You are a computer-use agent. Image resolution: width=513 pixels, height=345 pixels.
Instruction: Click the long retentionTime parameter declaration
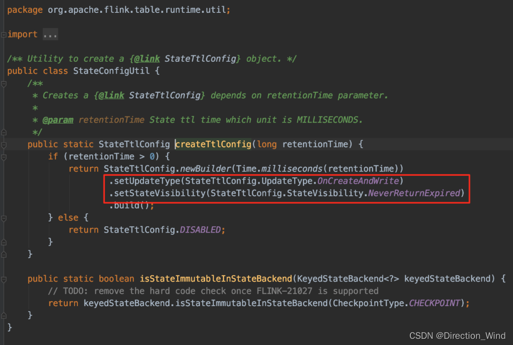(303, 144)
